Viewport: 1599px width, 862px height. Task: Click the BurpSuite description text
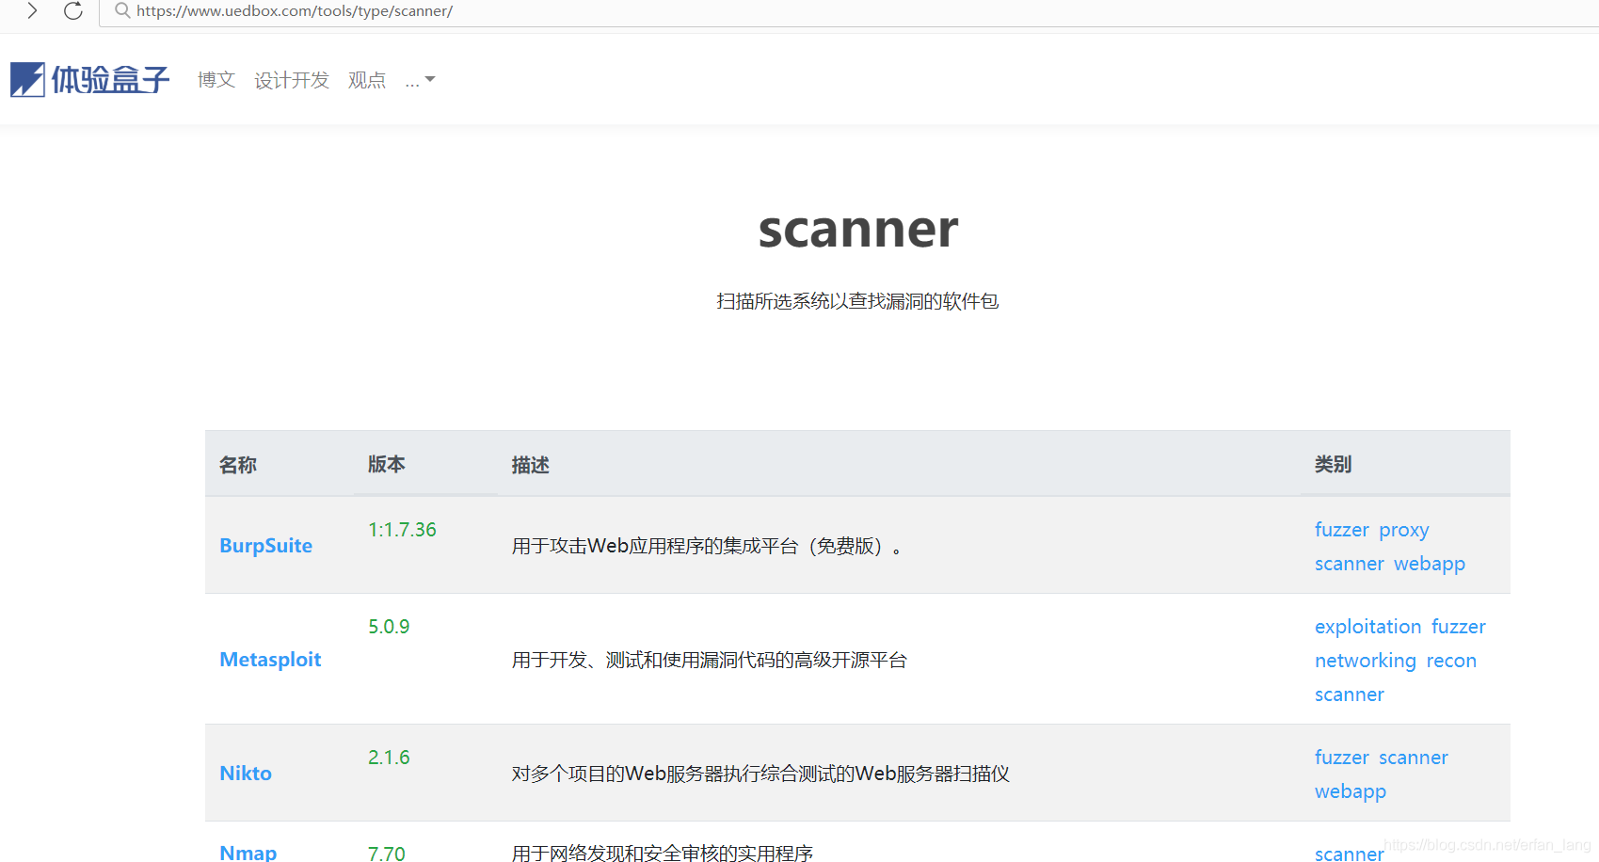click(x=707, y=546)
